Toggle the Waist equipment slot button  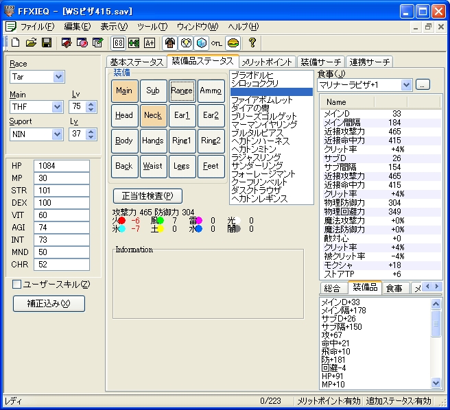[153, 166]
